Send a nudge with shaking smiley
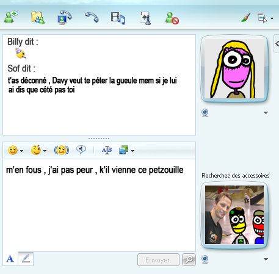The width and height of the screenshot is (279, 274). tap(62, 150)
